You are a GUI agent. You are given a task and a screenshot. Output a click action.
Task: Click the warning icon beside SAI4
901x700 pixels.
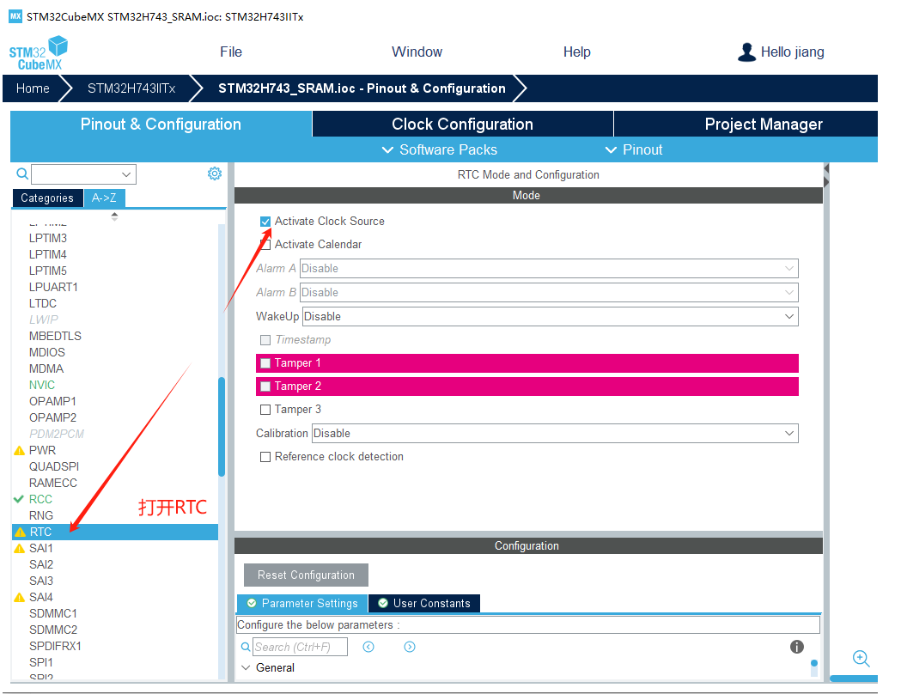19,597
